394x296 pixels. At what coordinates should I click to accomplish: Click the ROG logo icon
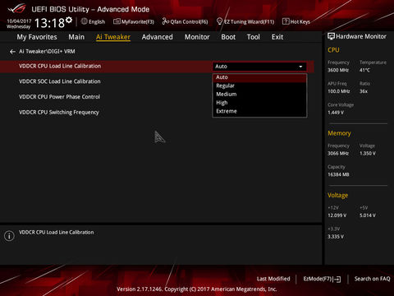(x=17, y=9)
